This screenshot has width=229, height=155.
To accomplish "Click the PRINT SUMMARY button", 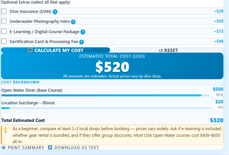I will [x=23, y=148].
